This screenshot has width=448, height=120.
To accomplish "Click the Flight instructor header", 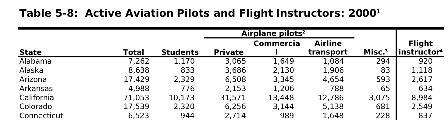I will click(x=421, y=48).
